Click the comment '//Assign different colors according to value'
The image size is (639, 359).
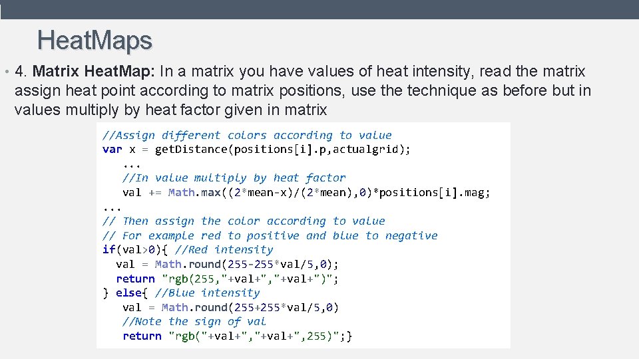247,135
